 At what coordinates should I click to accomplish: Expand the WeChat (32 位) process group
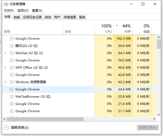tap(5, 53)
